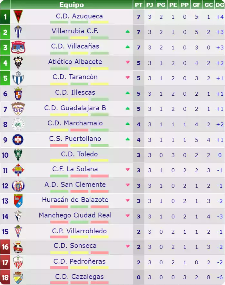Image resolution: width=225 pixels, height=285 pixels.
Task: Click the C.D. Villacañas team crest
Action: [x=18, y=47]
